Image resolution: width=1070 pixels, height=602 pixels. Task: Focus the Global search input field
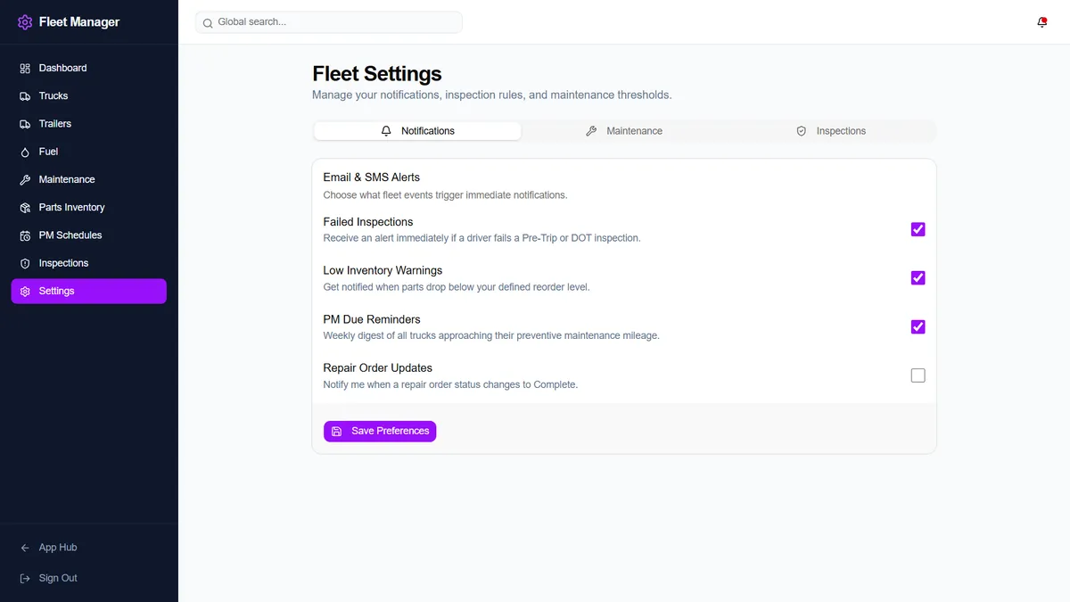329,22
